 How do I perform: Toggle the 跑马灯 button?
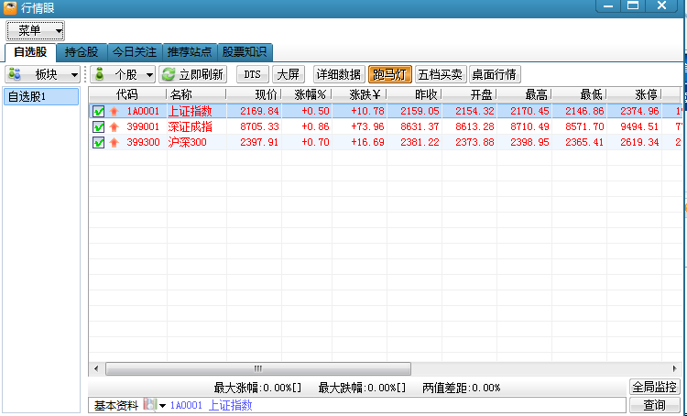pyautogui.click(x=390, y=74)
